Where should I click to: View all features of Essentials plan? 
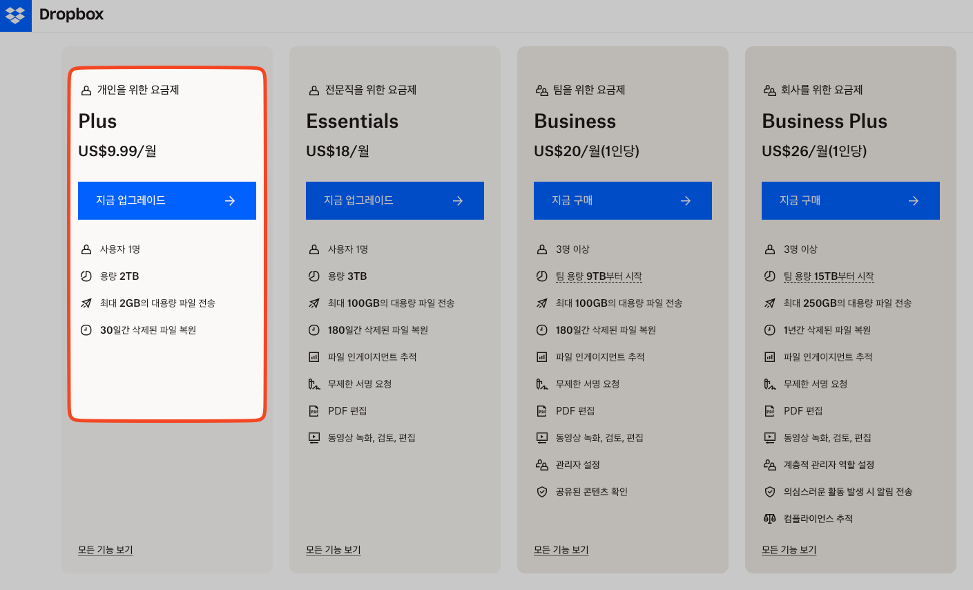tap(334, 550)
